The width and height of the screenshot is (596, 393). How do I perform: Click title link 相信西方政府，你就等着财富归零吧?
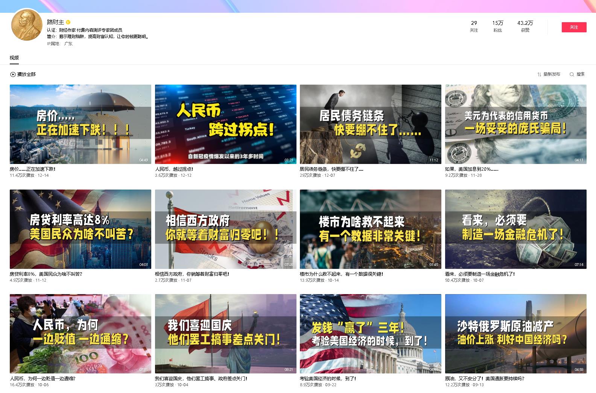[192, 274]
